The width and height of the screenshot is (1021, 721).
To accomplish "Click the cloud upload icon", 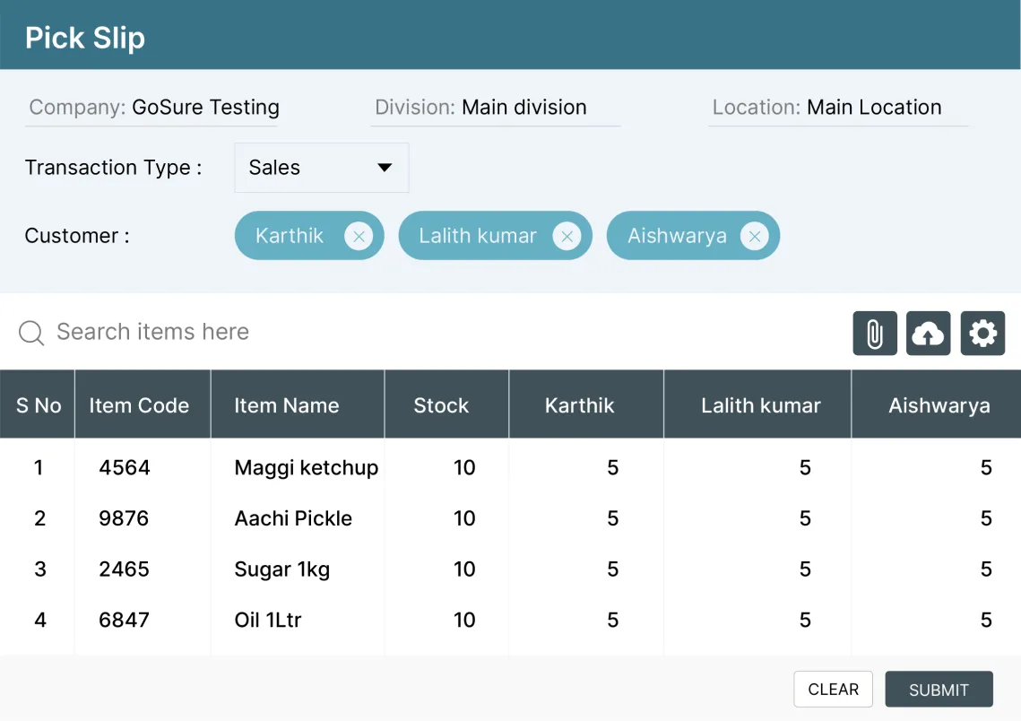I will click(x=928, y=333).
